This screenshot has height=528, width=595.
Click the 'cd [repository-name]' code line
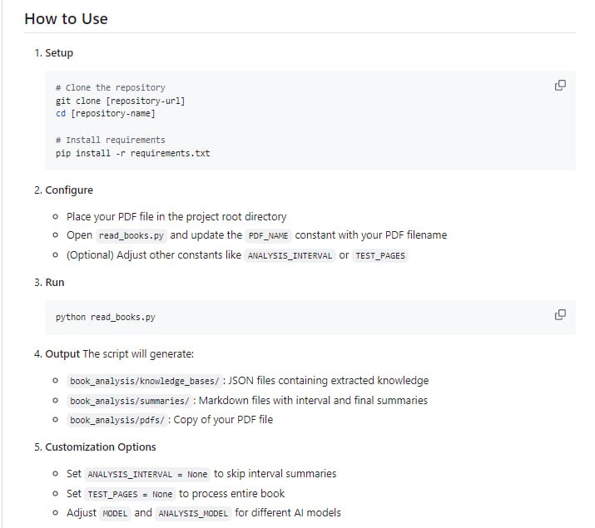coord(105,113)
